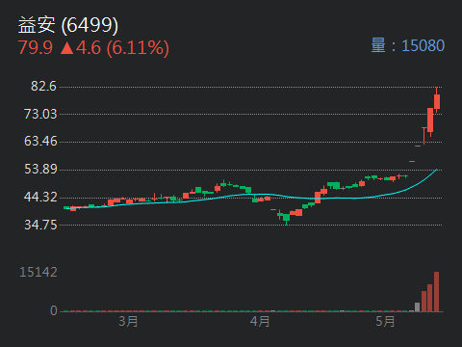Click the lowest green candlestick in April
462x347 pixels.
(286, 218)
